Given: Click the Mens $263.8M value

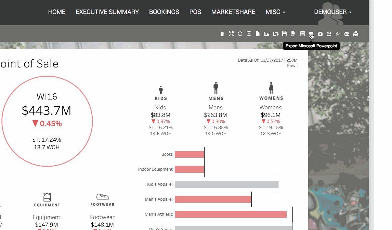Looking at the screenshot, I should tap(215, 115).
